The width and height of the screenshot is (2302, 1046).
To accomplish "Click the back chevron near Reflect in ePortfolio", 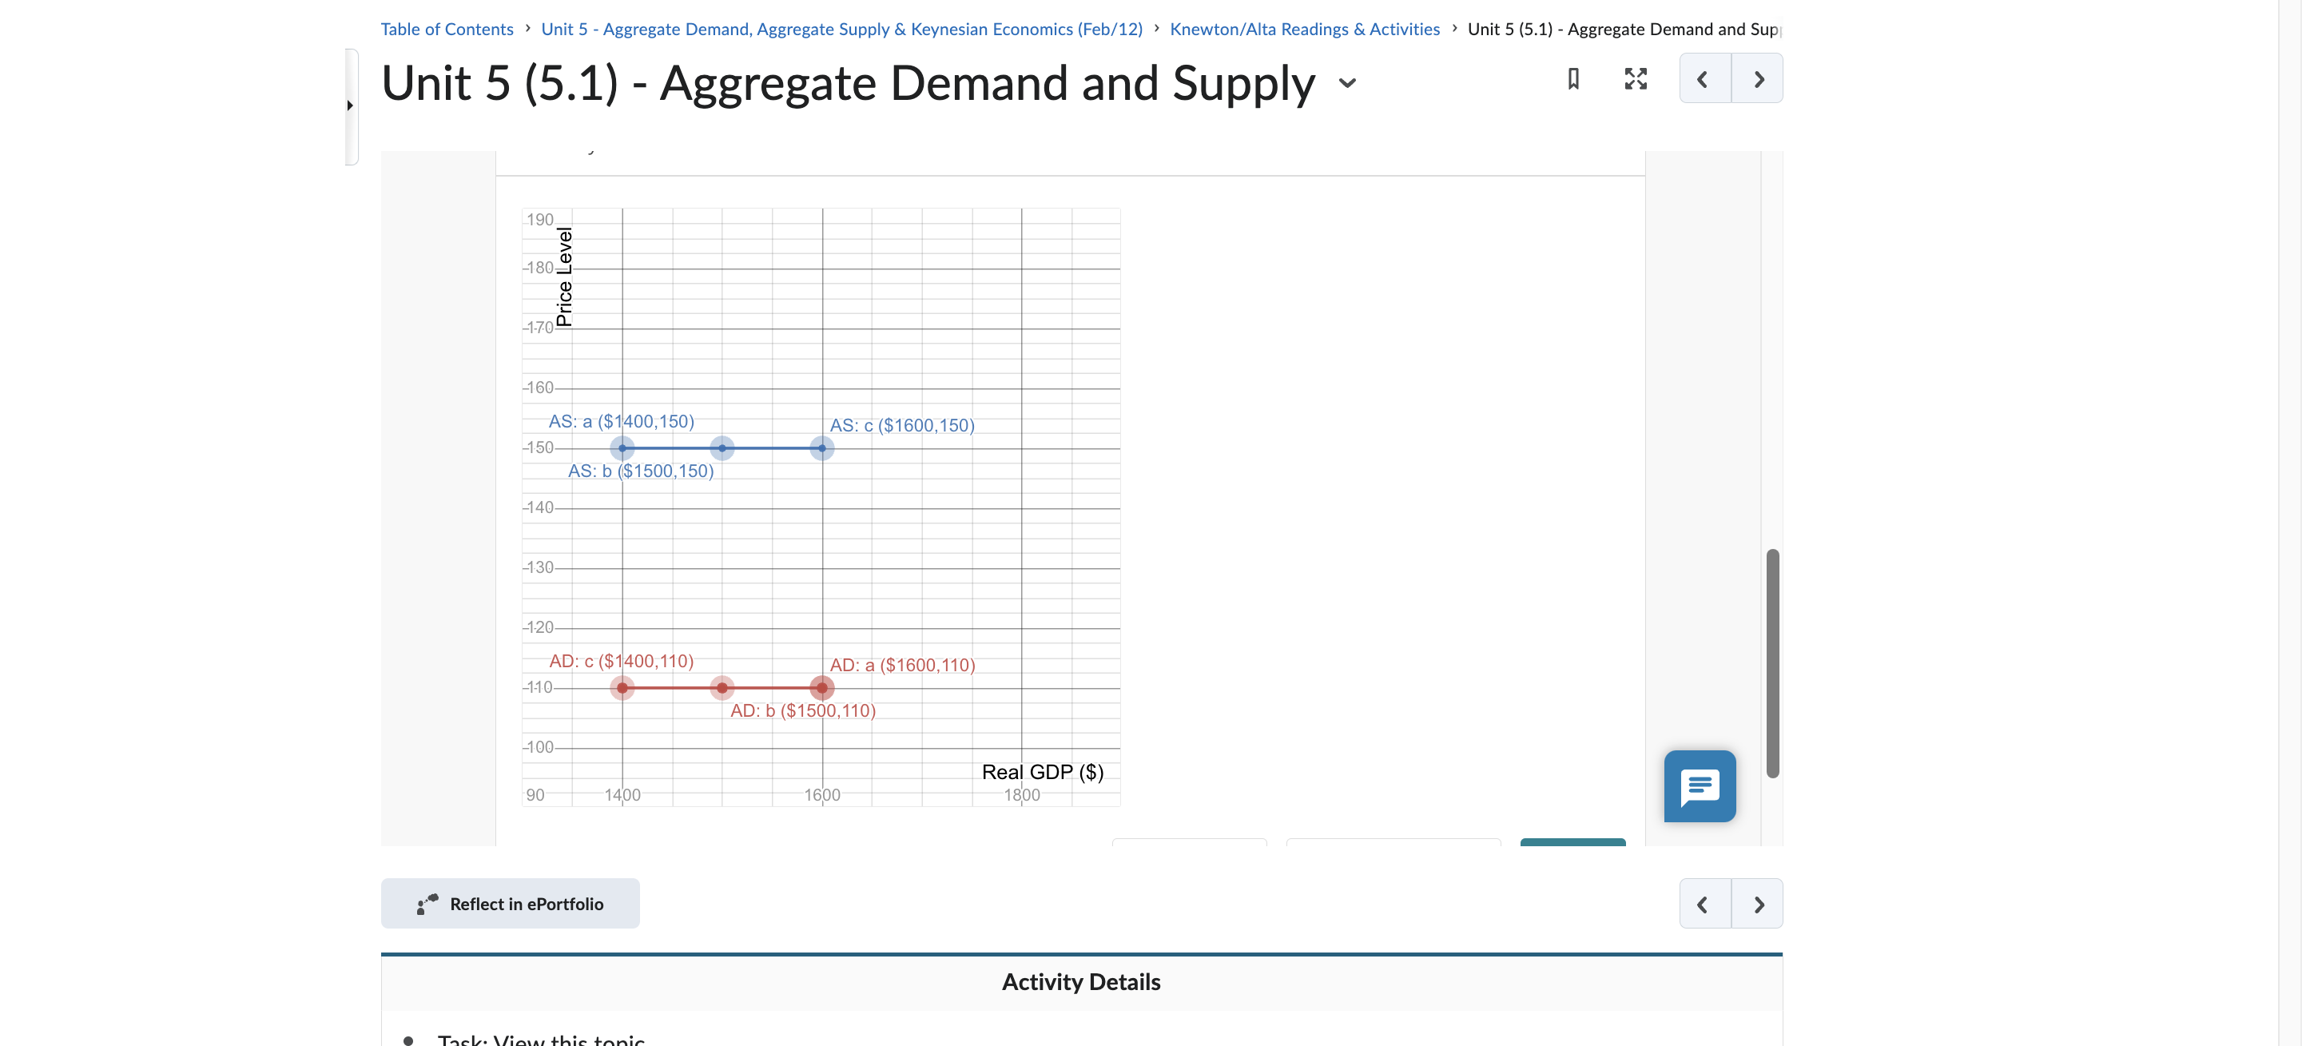I will pos(1703,903).
